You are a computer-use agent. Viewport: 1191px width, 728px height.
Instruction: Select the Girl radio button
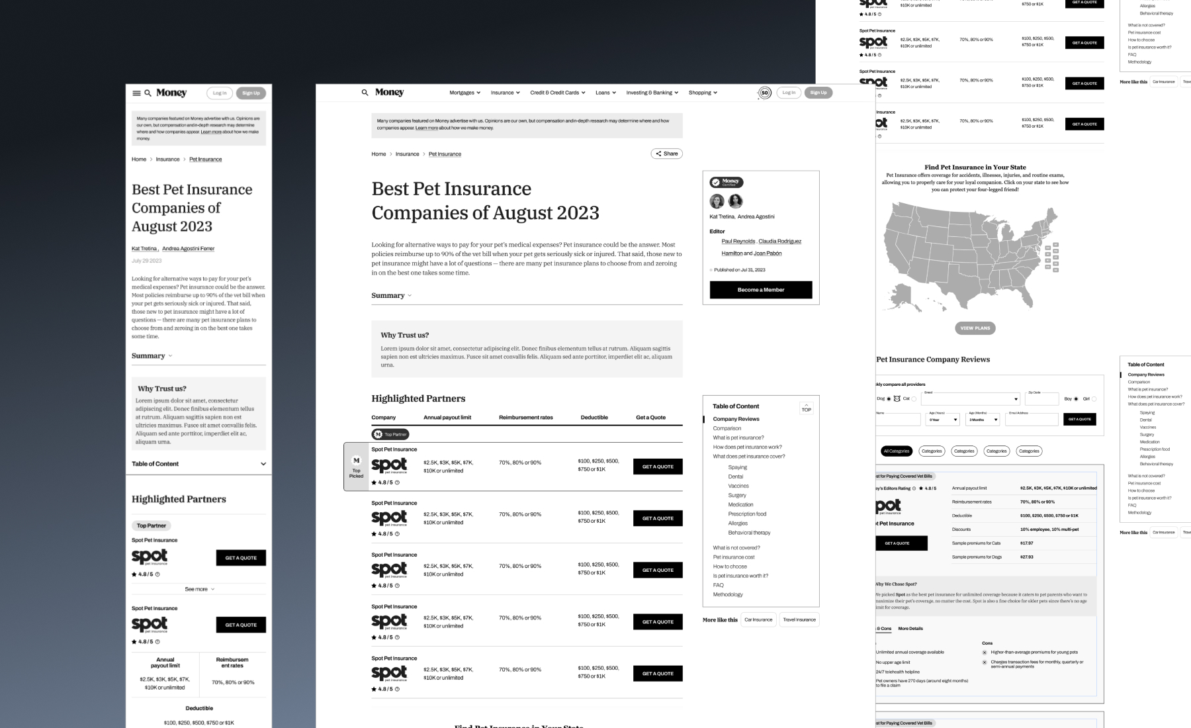1094,399
